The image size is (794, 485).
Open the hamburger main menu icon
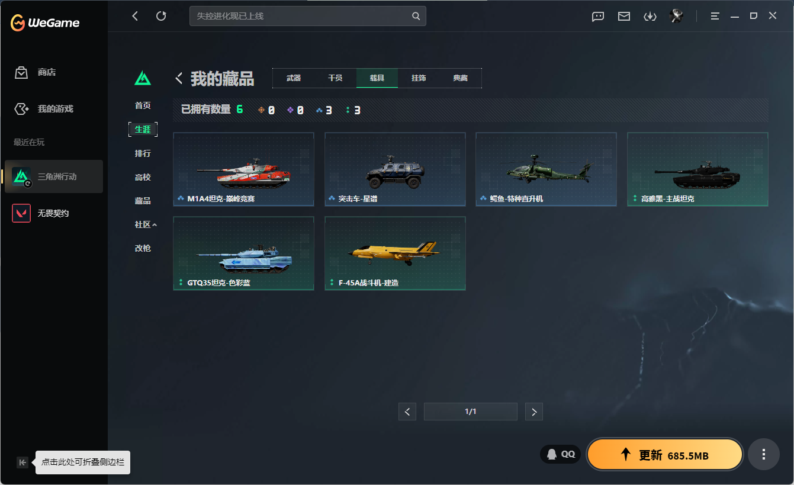pyautogui.click(x=715, y=17)
